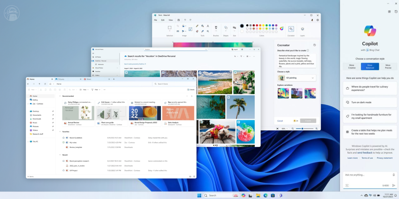Select the Color picker tool in Paint
399x199 pixels.
pyautogui.click(x=202, y=31)
